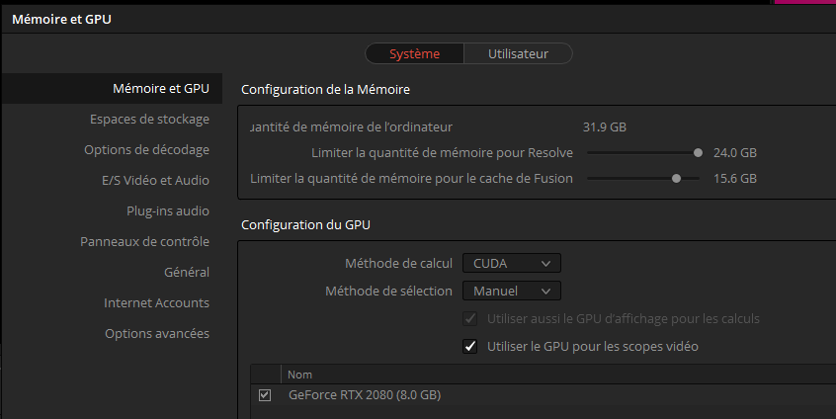Open Espaces de stockage section
Viewport: 836px width, 419px height.
tap(149, 119)
